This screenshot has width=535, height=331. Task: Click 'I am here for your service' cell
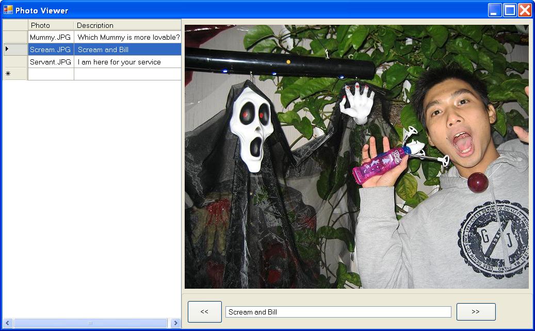pos(128,62)
